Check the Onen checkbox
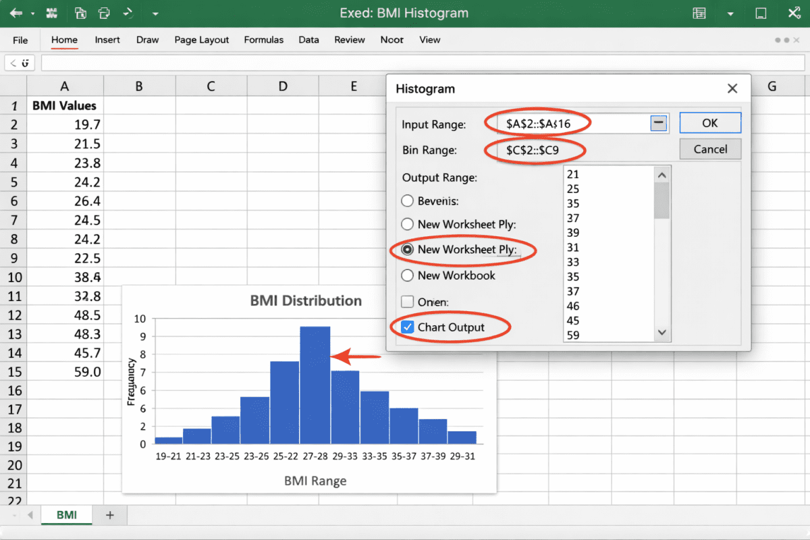 [x=407, y=302]
